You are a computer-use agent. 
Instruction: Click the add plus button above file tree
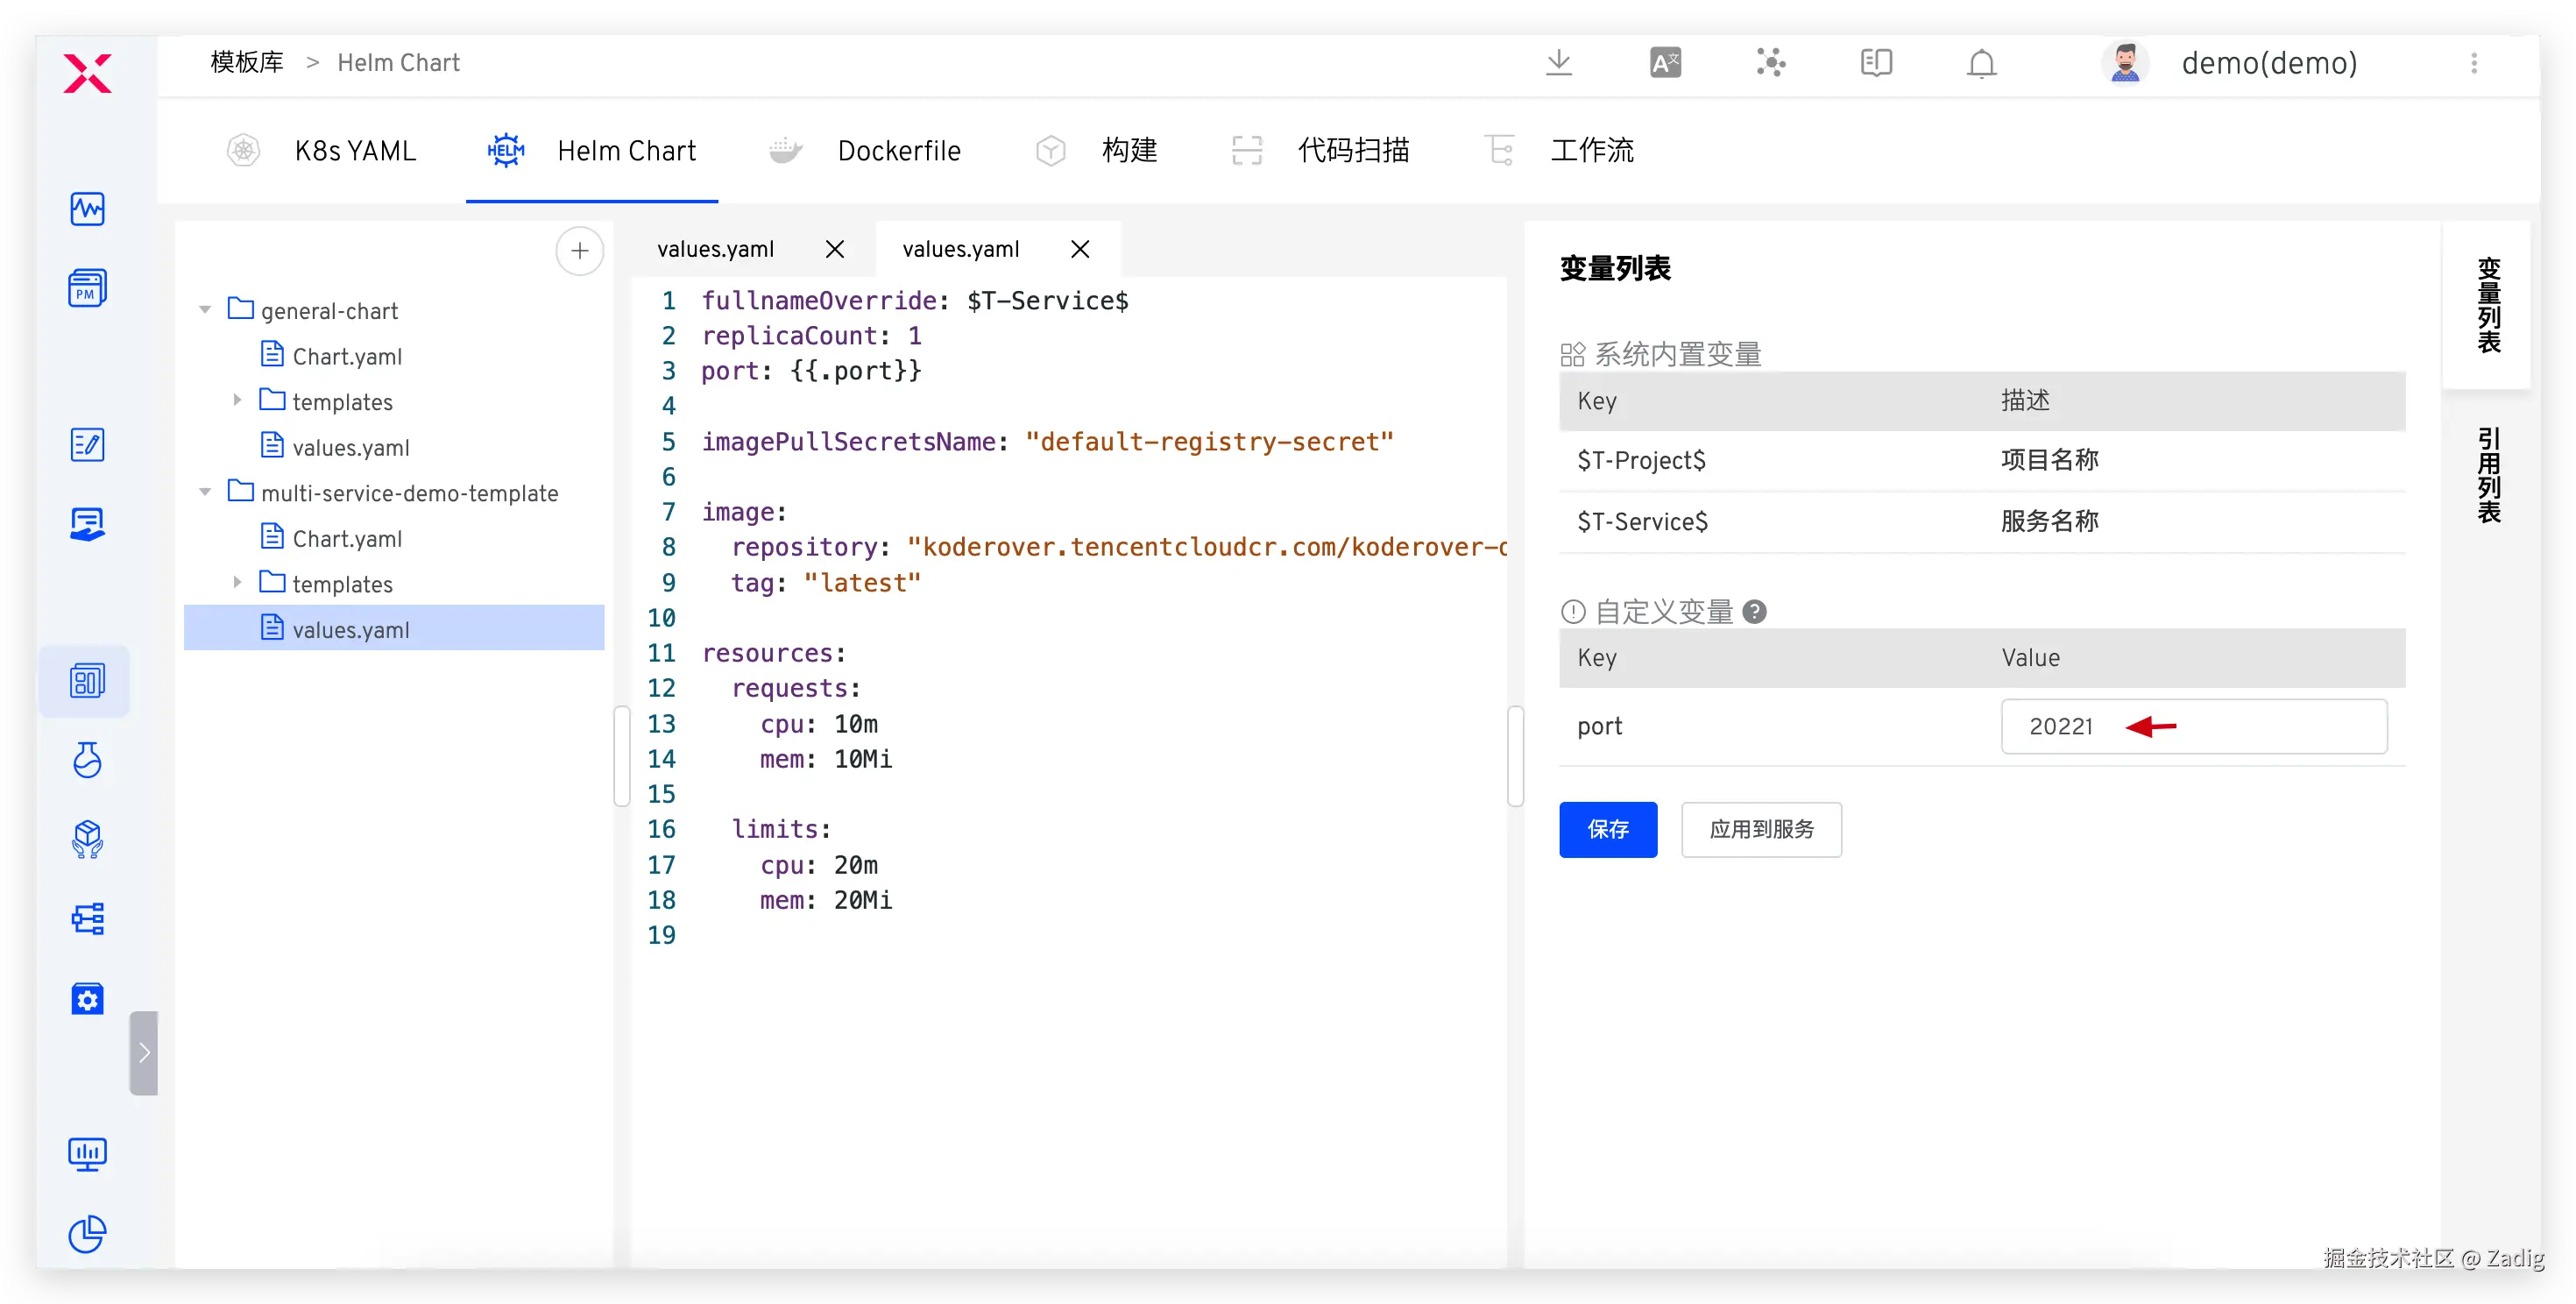(x=579, y=250)
